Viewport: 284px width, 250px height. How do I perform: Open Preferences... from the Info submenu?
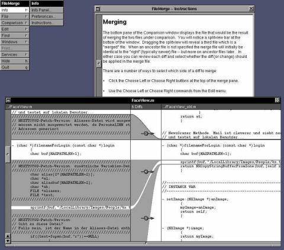[x=47, y=17]
